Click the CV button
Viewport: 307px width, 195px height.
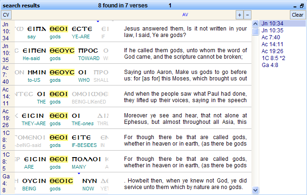6,15
